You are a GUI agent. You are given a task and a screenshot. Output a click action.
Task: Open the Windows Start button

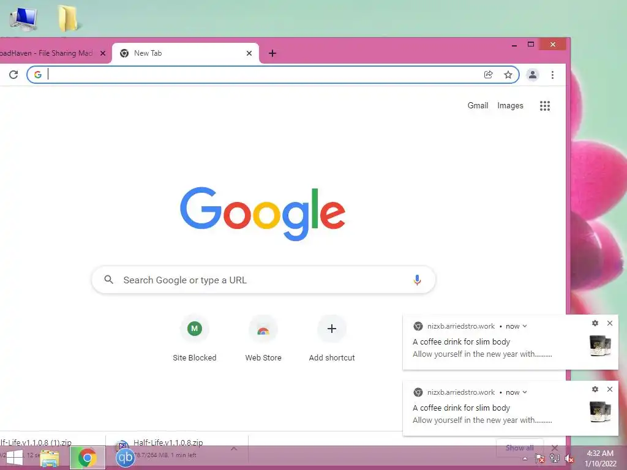pyautogui.click(x=15, y=458)
